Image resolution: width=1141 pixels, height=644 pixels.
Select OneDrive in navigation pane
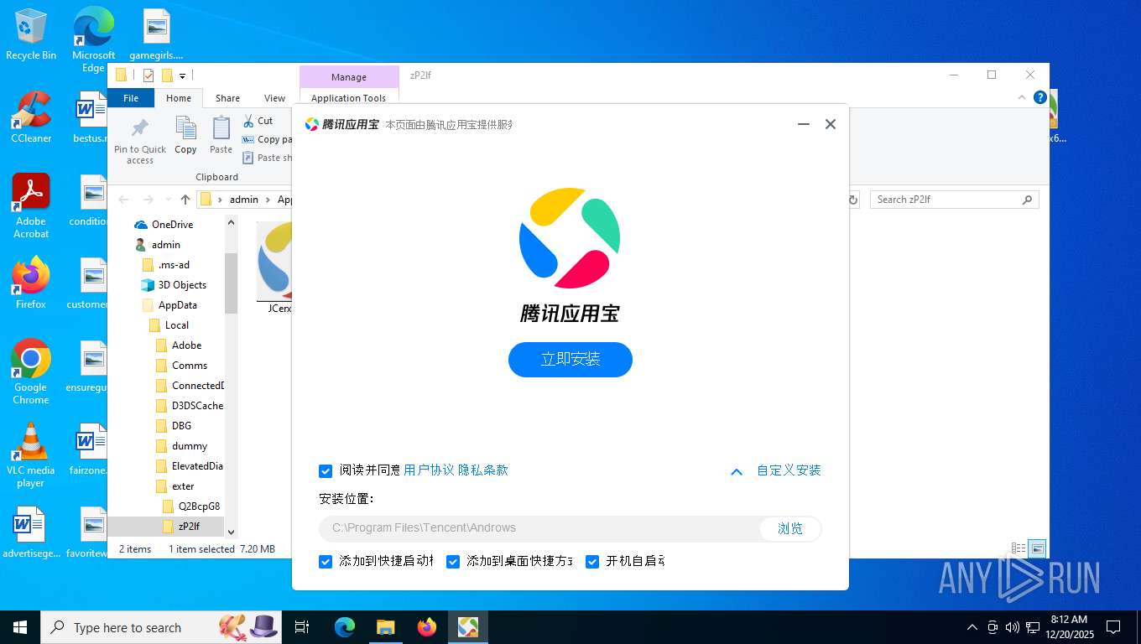171,225
